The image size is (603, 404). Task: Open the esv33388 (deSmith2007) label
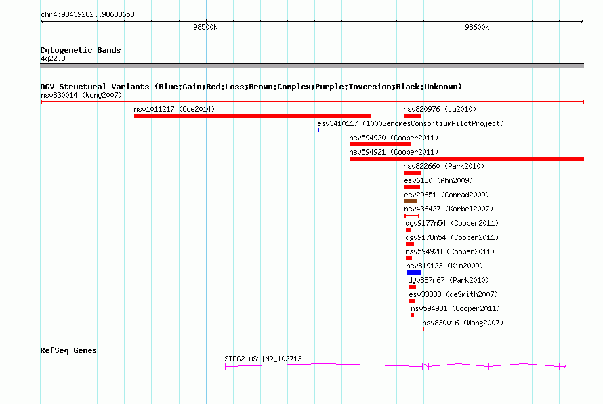[x=453, y=294]
